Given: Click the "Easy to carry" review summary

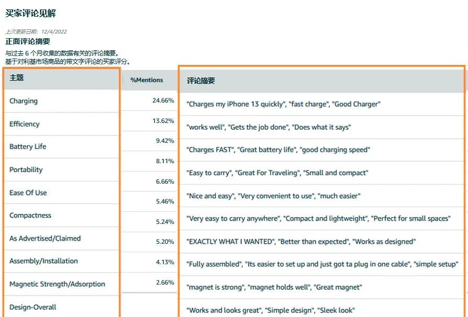Looking at the screenshot, I should pyautogui.click(x=277, y=173).
